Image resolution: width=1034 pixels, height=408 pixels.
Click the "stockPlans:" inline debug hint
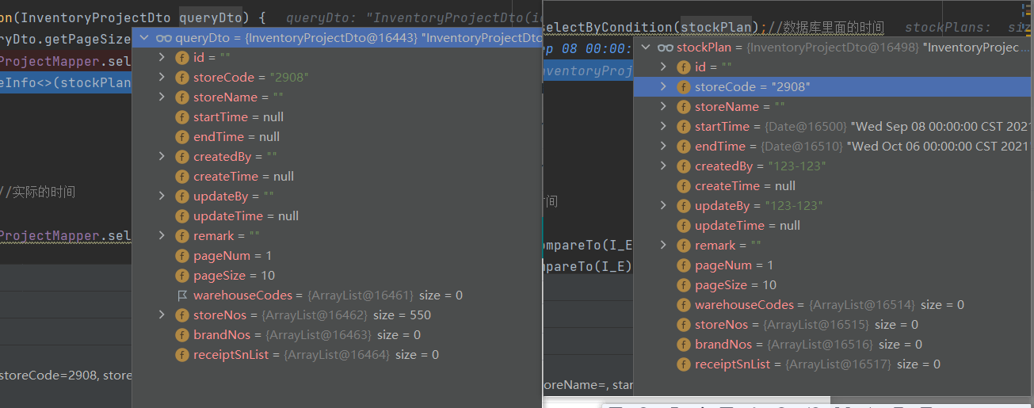(948, 28)
